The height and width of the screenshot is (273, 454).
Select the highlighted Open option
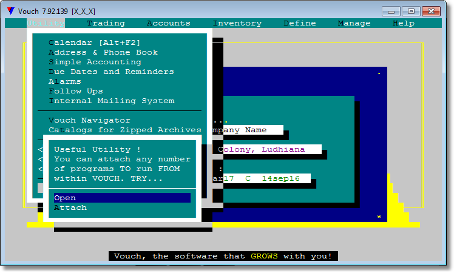pyautogui.click(x=122, y=198)
